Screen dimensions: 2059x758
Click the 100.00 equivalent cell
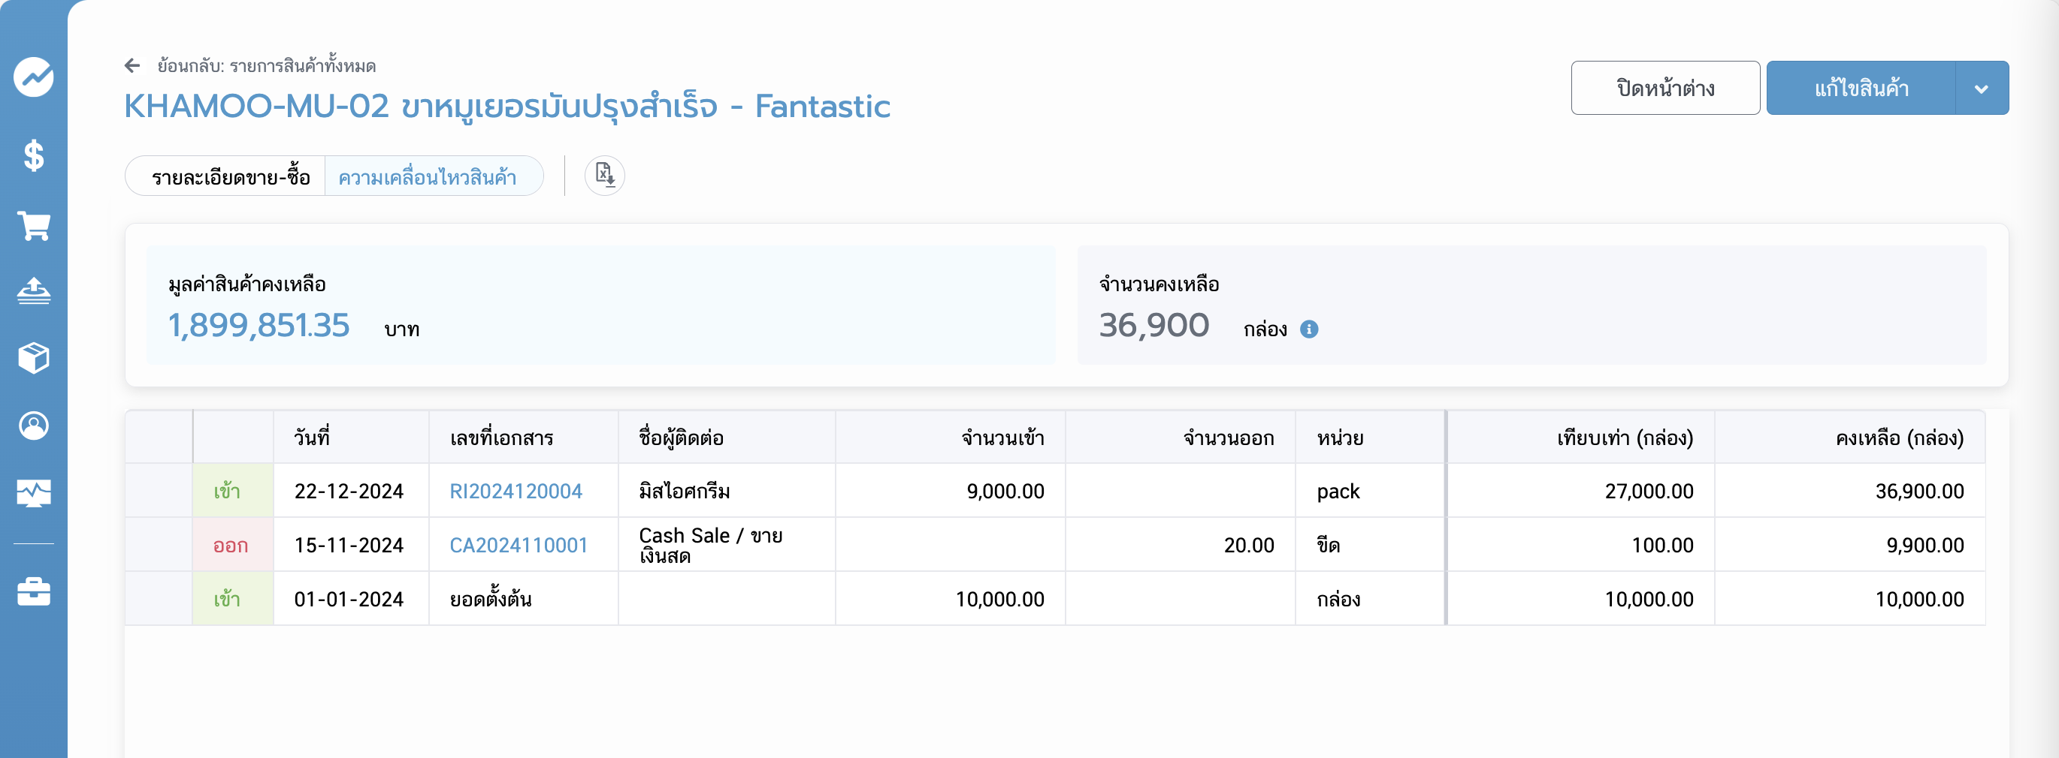[x=1581, y=545]
